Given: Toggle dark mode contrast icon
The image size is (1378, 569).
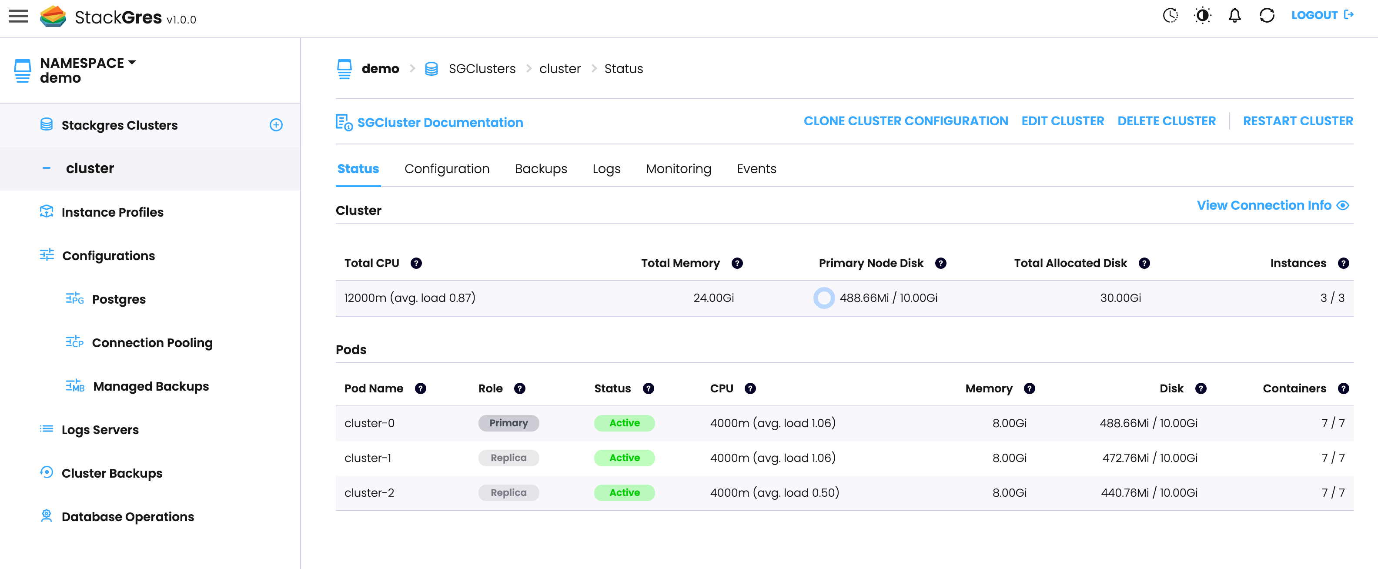Looking at the screenshot, I should coord(1203,16).
